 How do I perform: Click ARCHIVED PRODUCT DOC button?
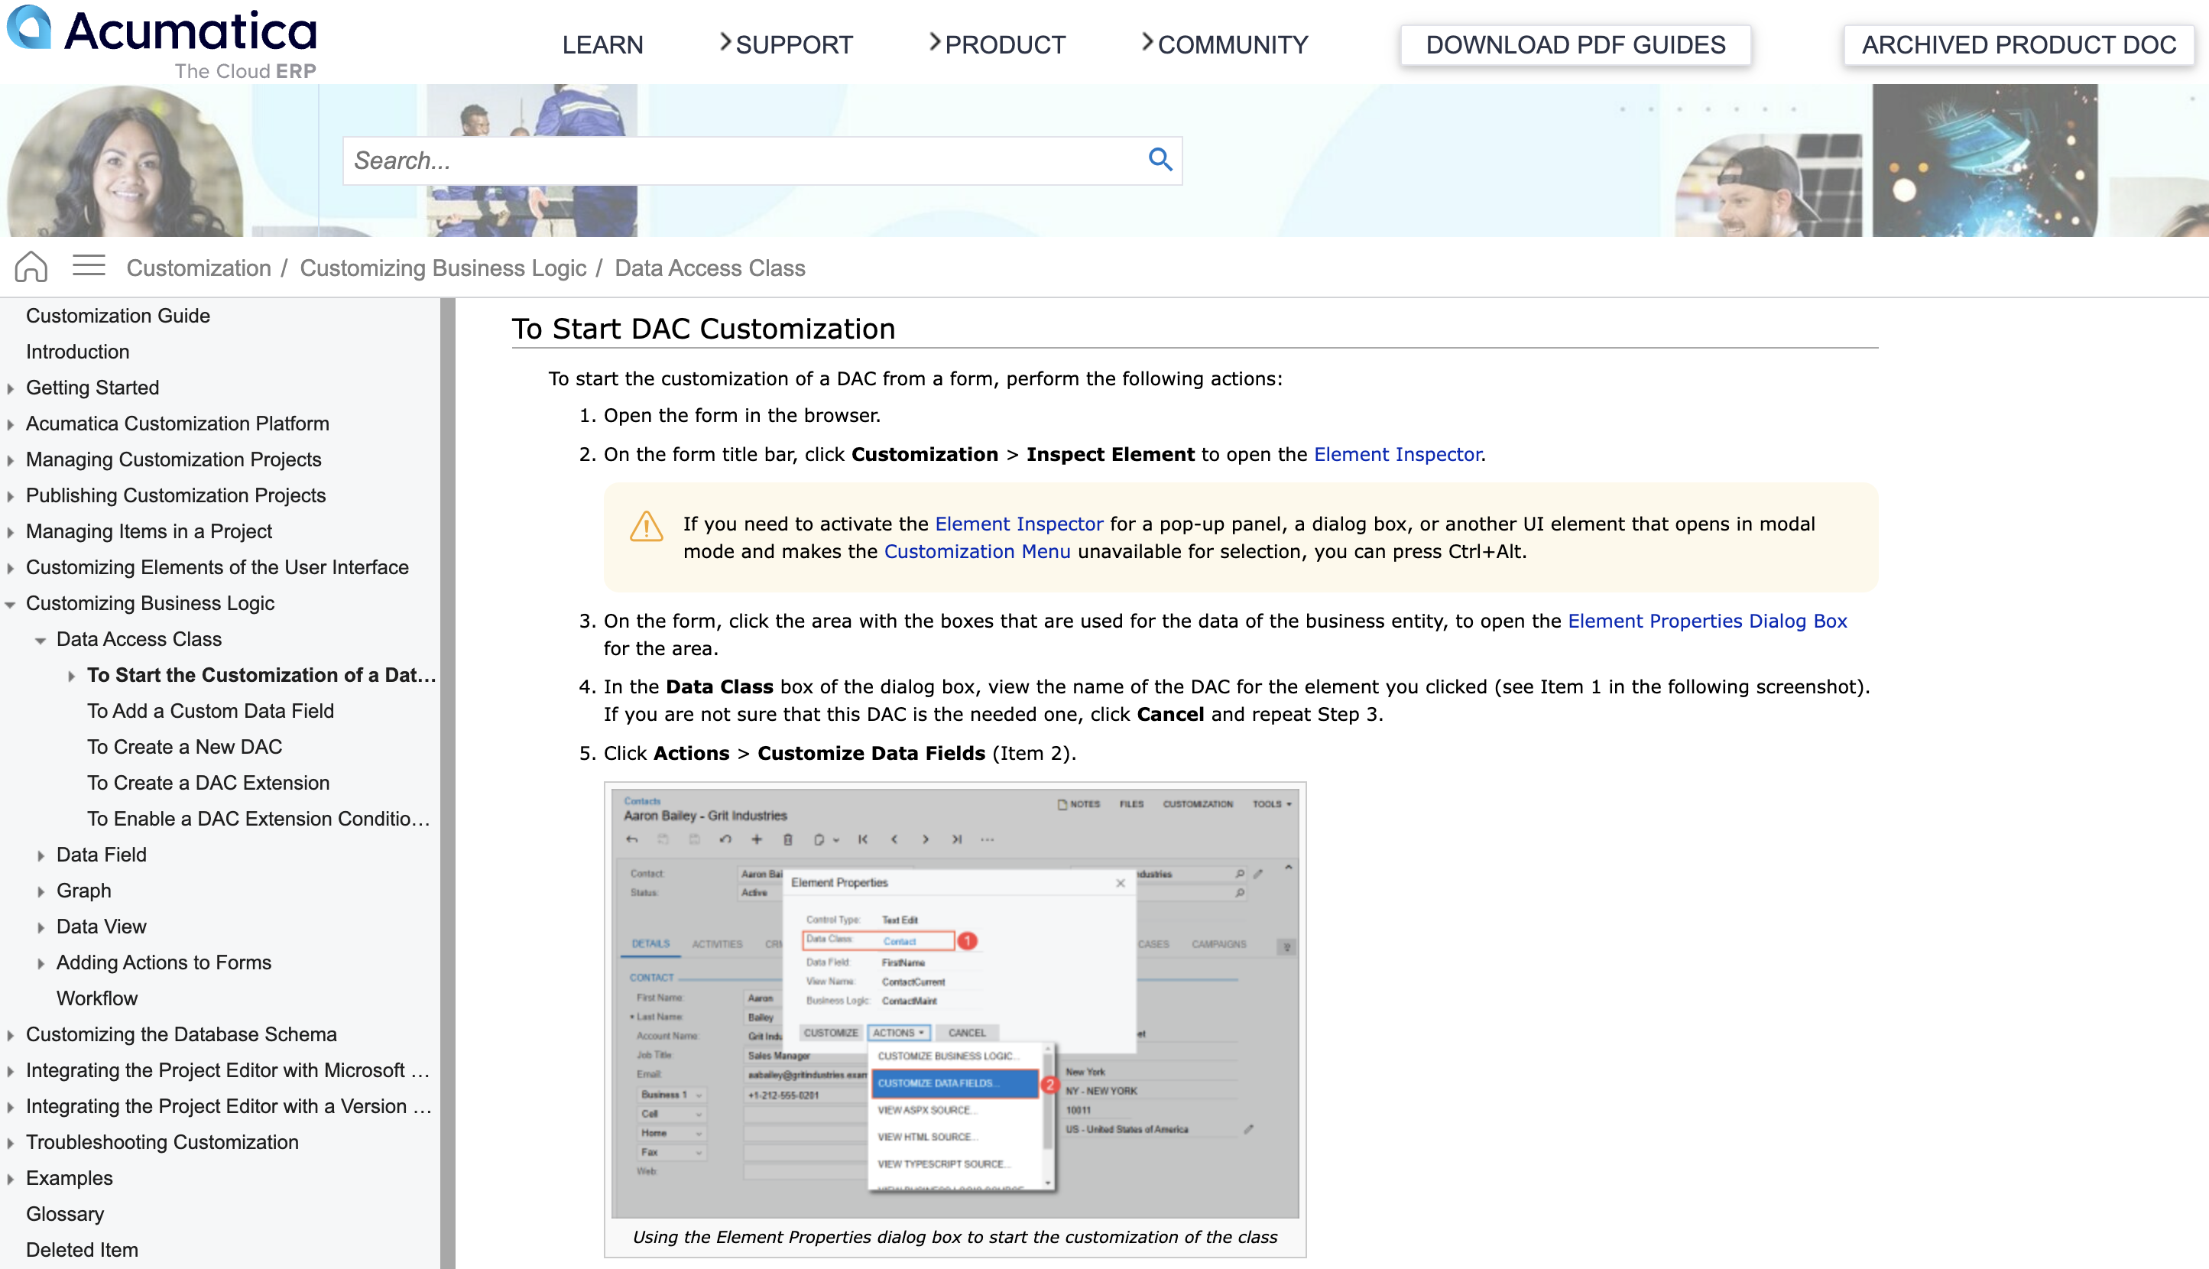pos(2019,44)
